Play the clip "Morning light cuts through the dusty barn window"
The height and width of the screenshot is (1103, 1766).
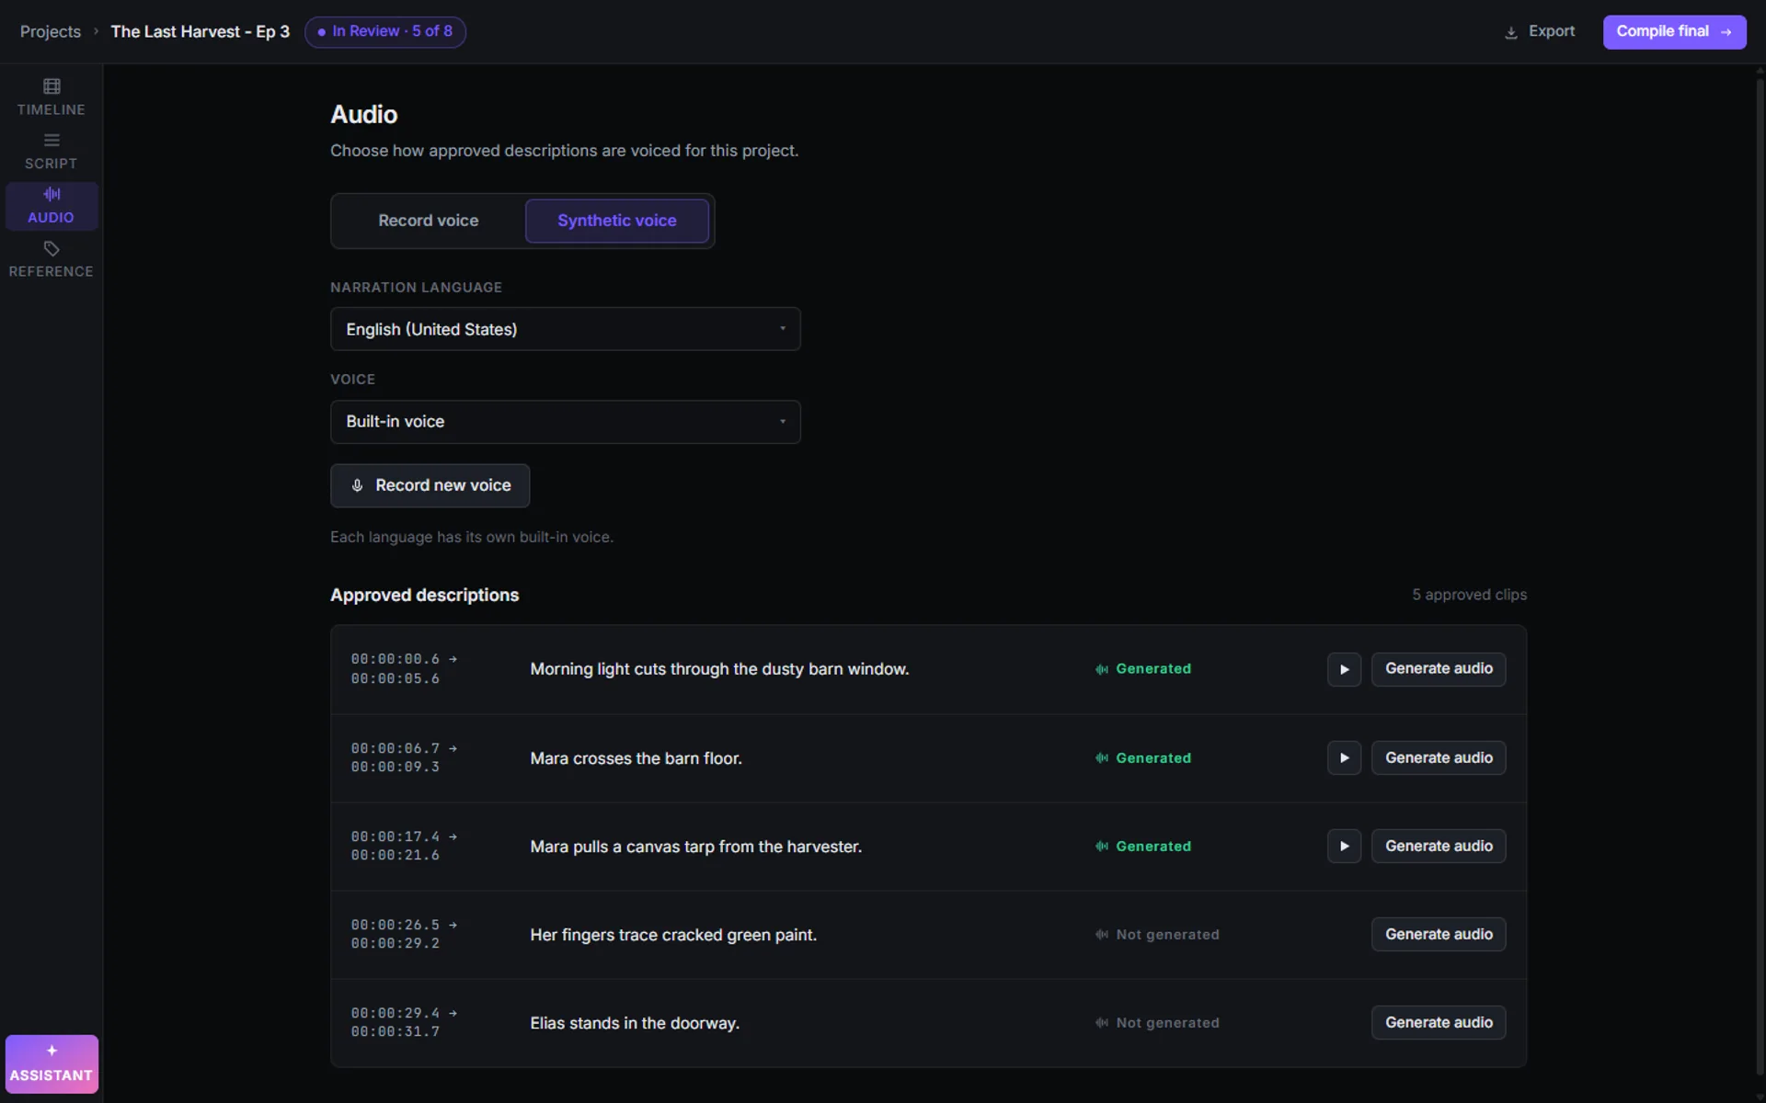click(x=1344, y=669)
